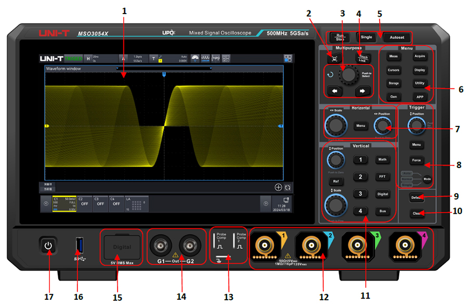Click the Horizontal Position knob
468x307 pixels.
click(x=382, y=126)
